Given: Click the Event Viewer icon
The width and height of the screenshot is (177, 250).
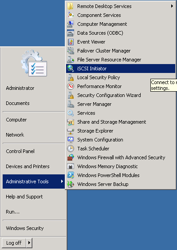Looking at the screenshot, I should [71, 42].
